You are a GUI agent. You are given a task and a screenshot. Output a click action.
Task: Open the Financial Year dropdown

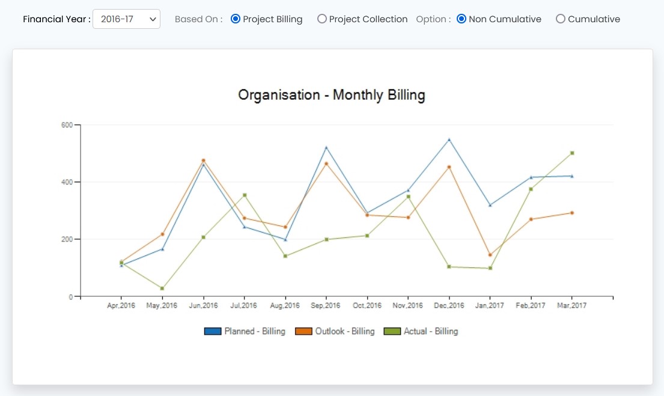point(126,19)
